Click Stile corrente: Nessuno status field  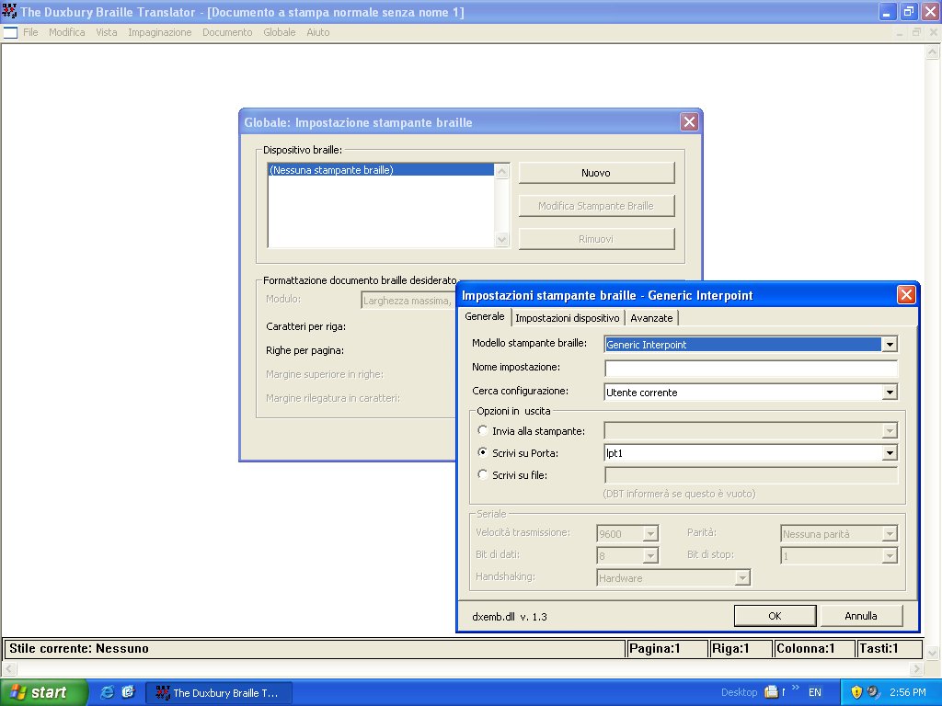point(315,648)
